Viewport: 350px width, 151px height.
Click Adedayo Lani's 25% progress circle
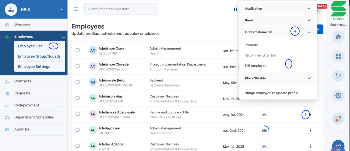pyautogui.click(x=264, y=130)
